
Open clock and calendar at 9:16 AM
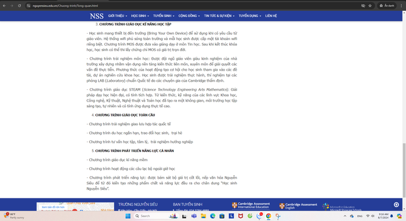pos(383,216)
